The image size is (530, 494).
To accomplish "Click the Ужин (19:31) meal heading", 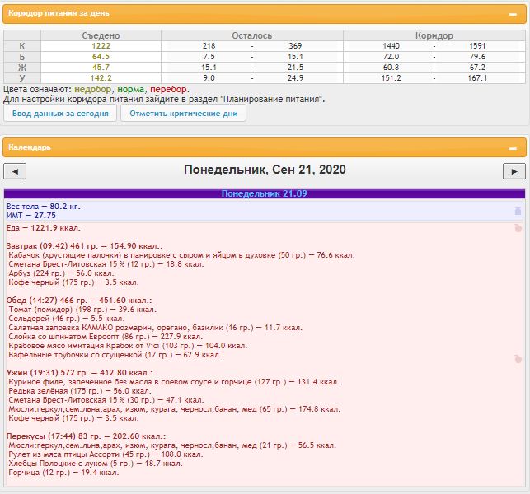I will coord(79,373).
